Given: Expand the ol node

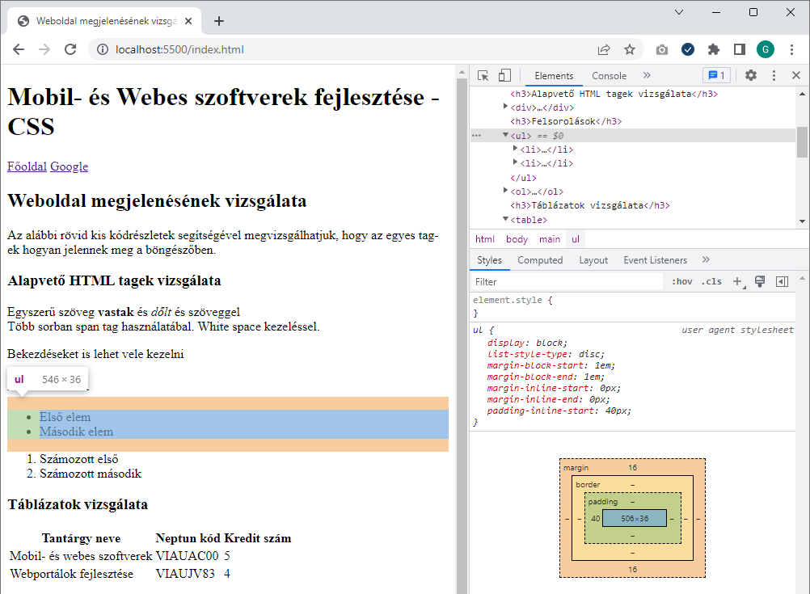Looking at the screenshot, I should [505, 191].
